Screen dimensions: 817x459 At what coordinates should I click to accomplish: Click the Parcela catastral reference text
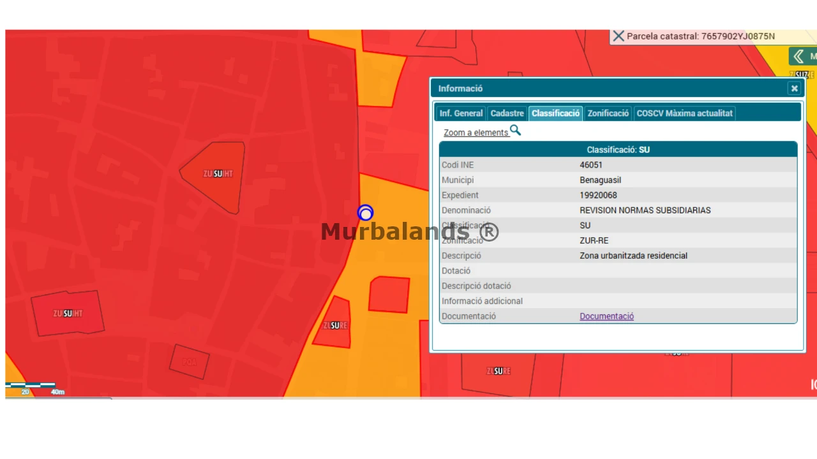(x=701, y=36)
